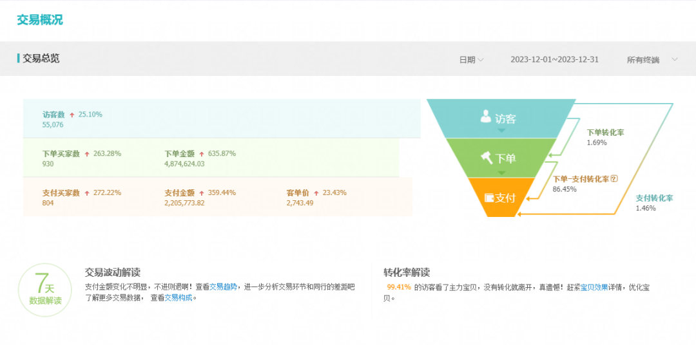The image size is (696, 347).
Task: Click the wallet payment icon in funnel
Action: [x=489, y=198]
